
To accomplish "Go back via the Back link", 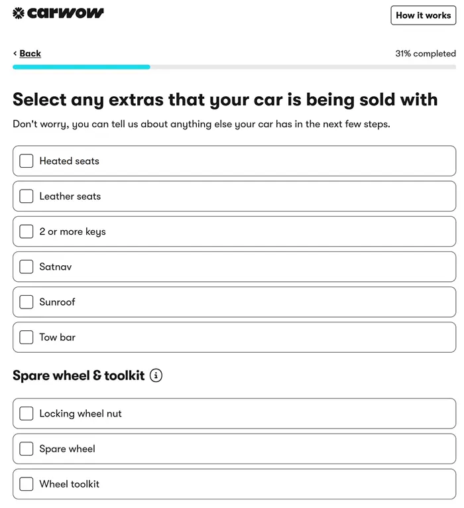I will [30, 53].
